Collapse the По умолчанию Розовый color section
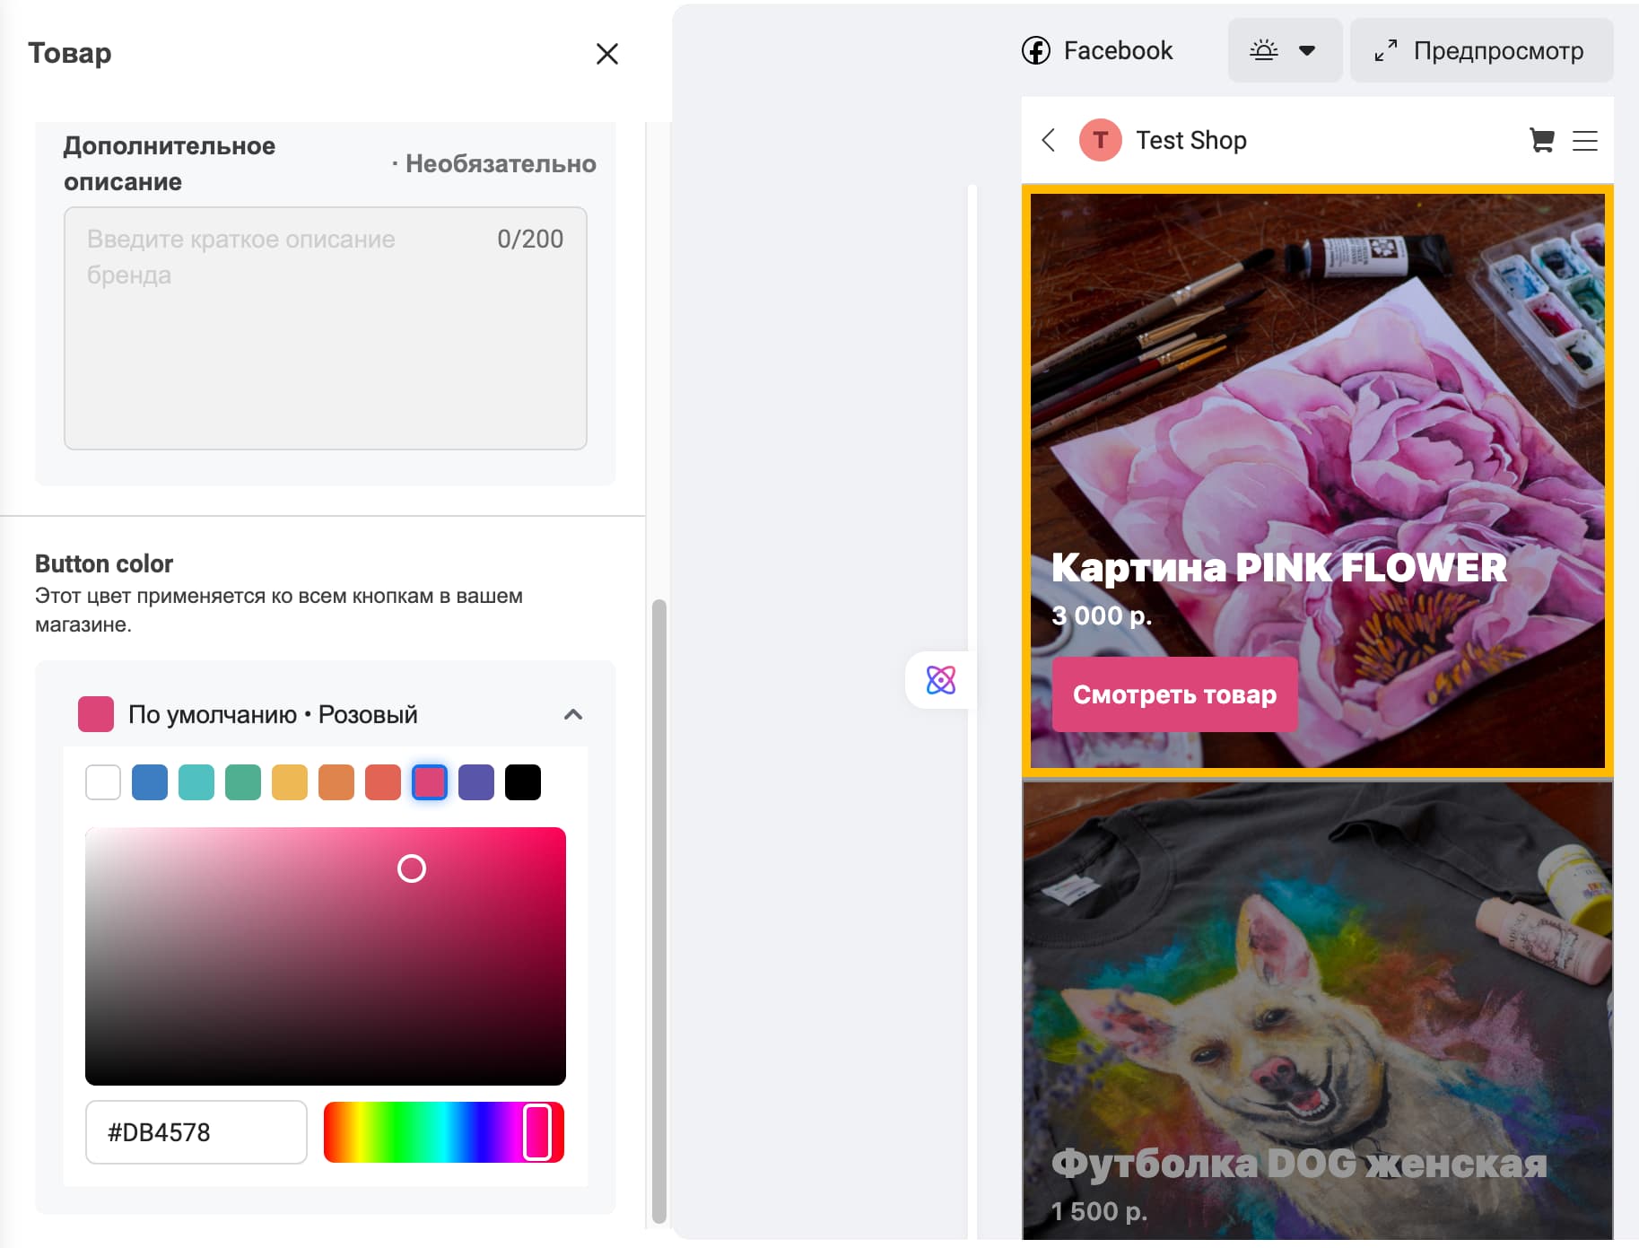Viewport: 1639px width, 1248px height. (573, 714)
